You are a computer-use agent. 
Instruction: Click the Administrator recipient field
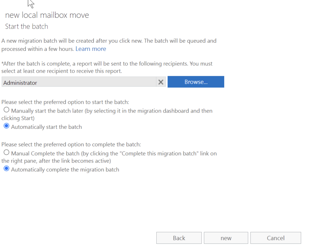coord(78,82)
